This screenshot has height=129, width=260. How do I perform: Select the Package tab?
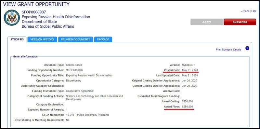103,39
